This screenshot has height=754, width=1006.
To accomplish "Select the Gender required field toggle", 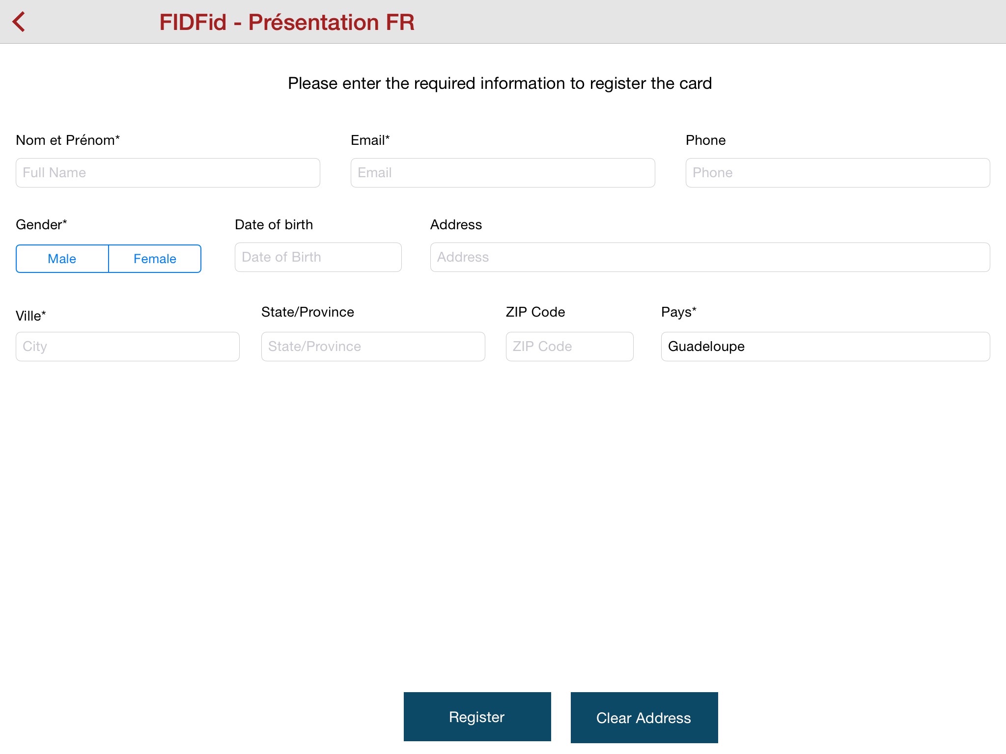I will pos(109,258).
